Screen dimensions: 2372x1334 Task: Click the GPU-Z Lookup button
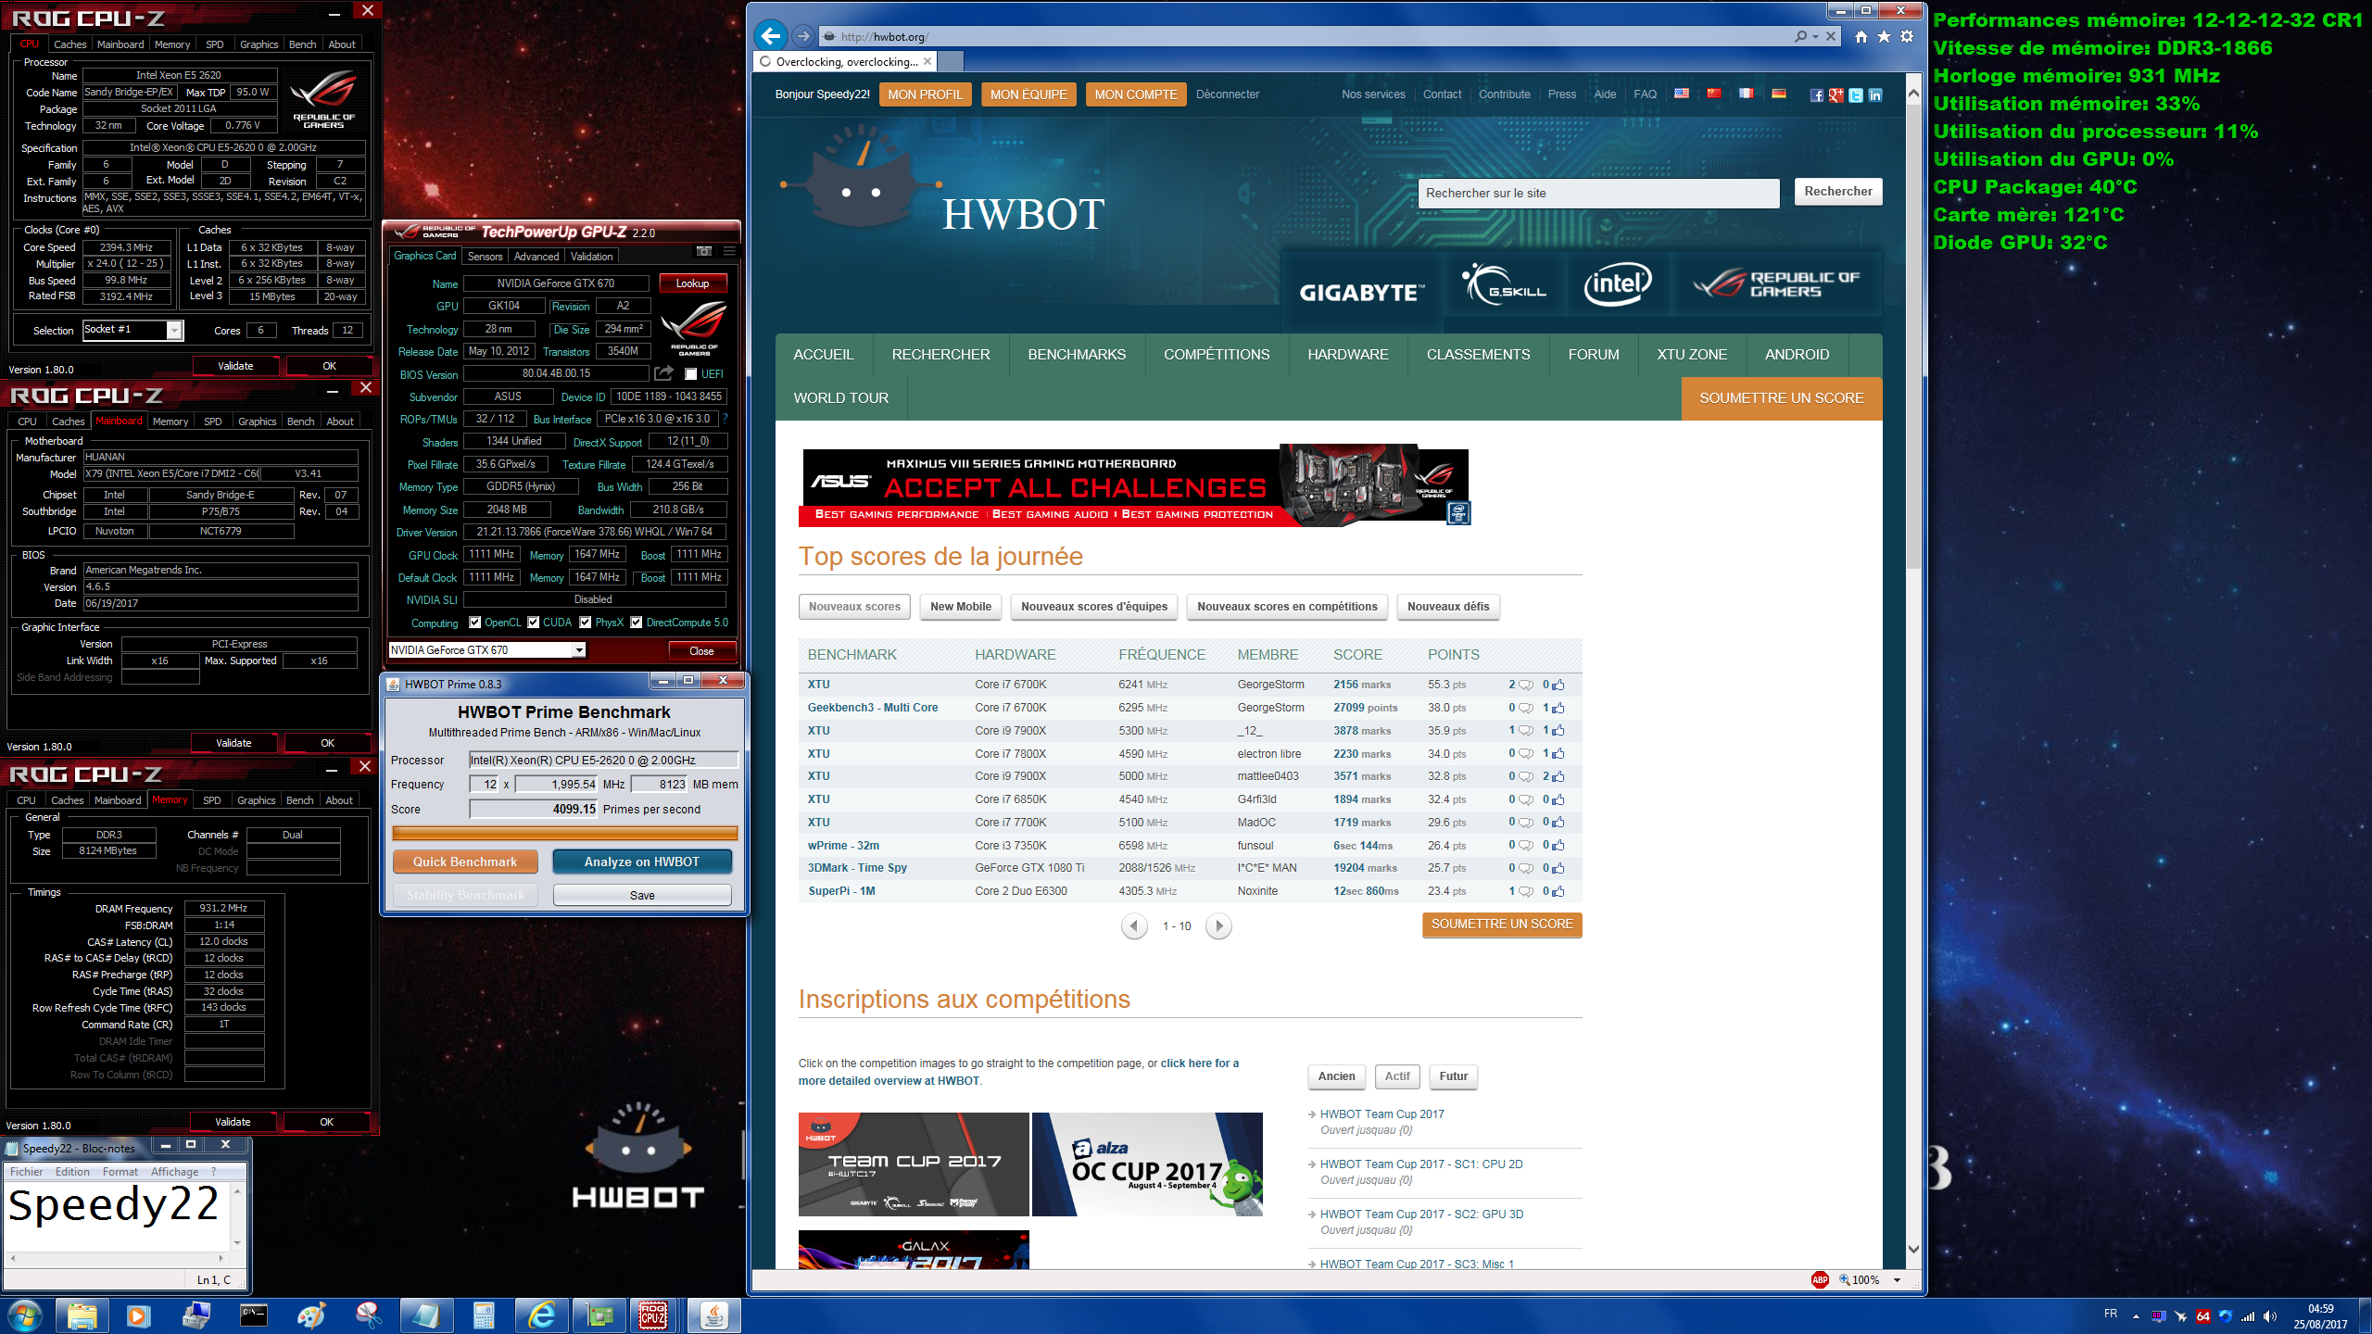692,283
